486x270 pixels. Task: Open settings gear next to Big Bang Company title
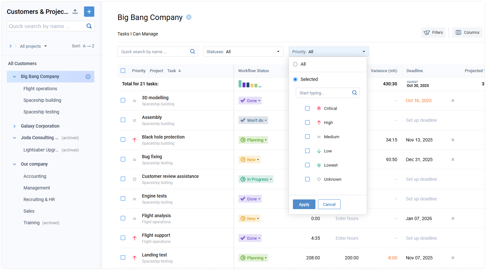(x=189, y=17)
